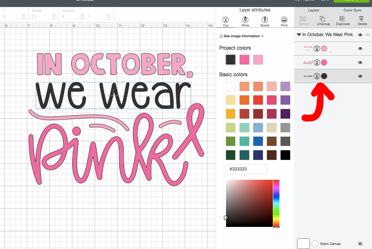Select the Cut layer attribute

226,22
